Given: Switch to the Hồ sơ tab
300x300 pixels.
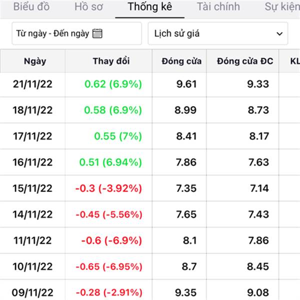Looking at the screenshot, I should coord(88,7).
